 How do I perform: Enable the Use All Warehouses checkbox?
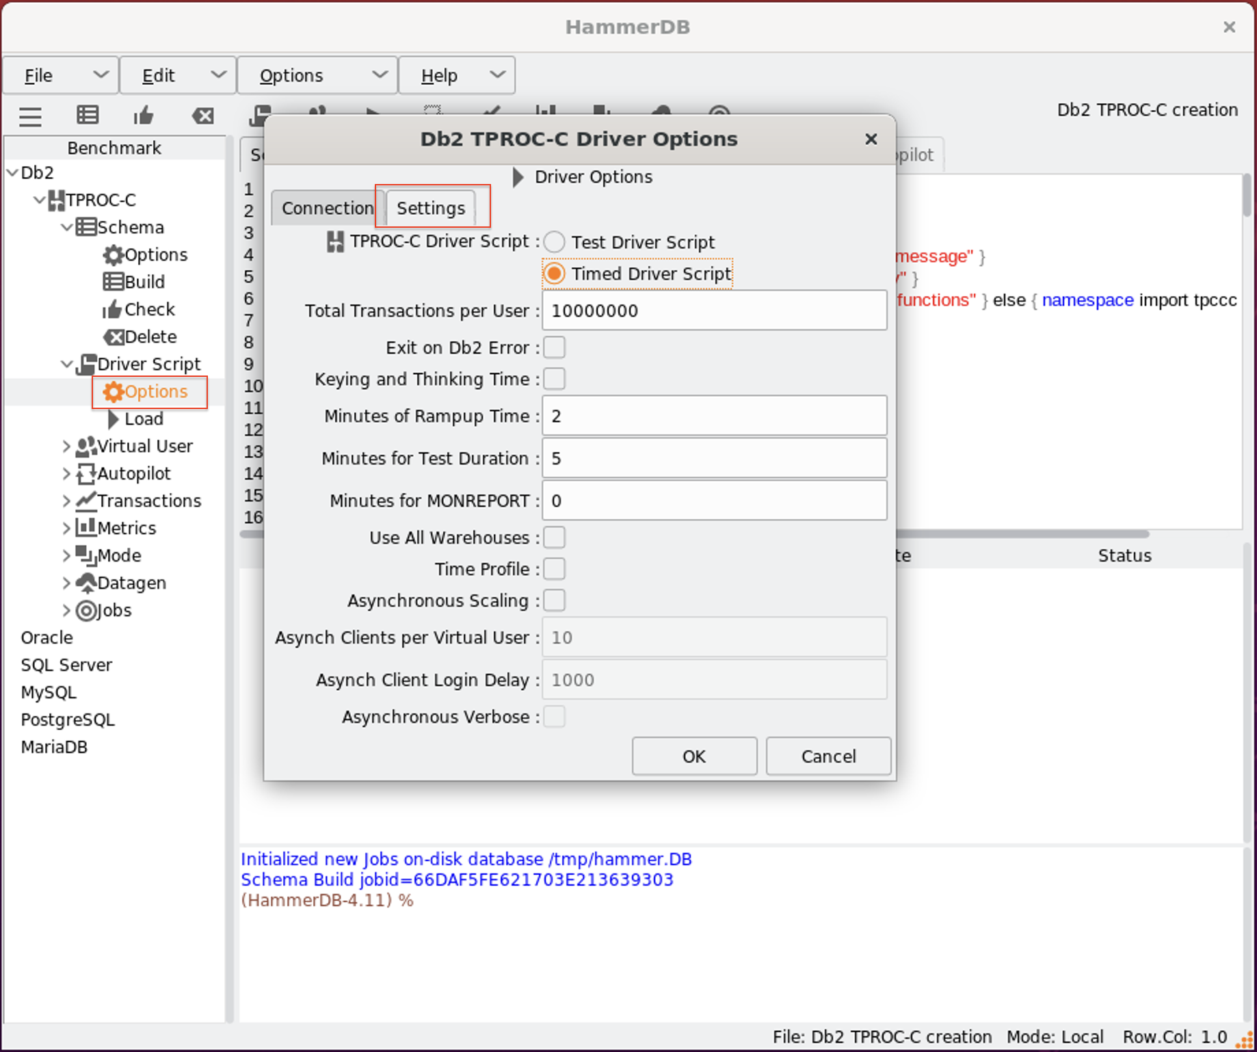point(554,538)
